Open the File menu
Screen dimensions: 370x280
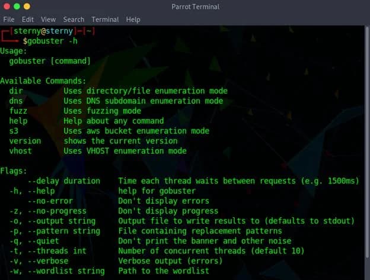click(x=9, y=20)
